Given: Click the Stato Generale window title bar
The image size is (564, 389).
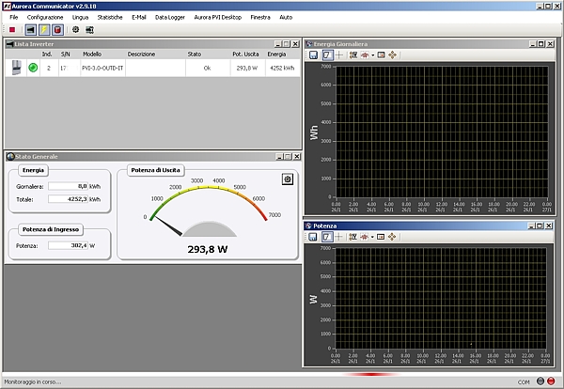Looking at the screenshot, I should coord(153,156).
